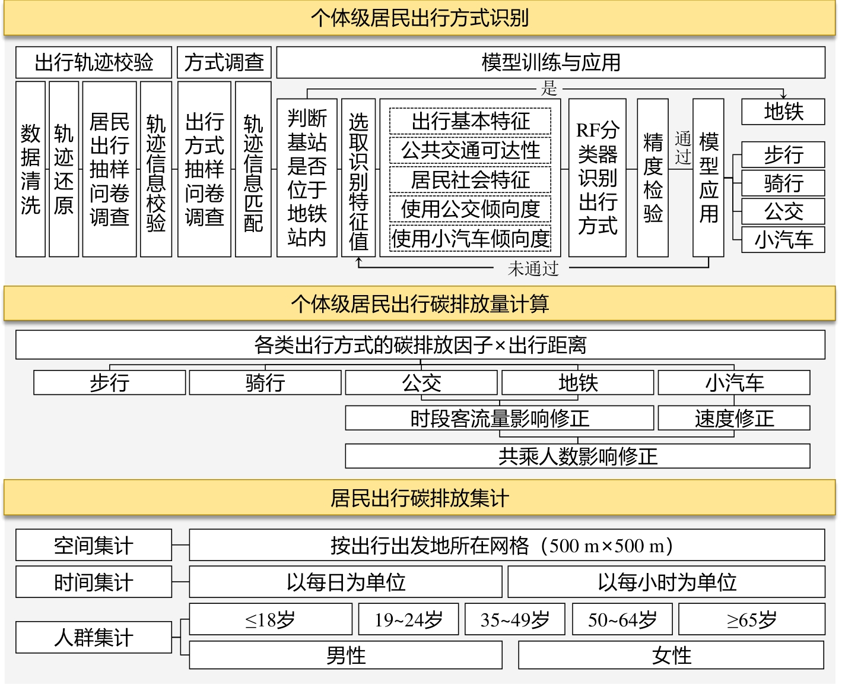
Task: Select 地铁 box under carbon emission factor
Action: tap(578, 382)
